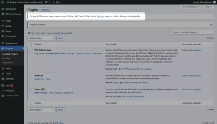
Task: Filter plugins by All
Action: click(x=29, y=33)
